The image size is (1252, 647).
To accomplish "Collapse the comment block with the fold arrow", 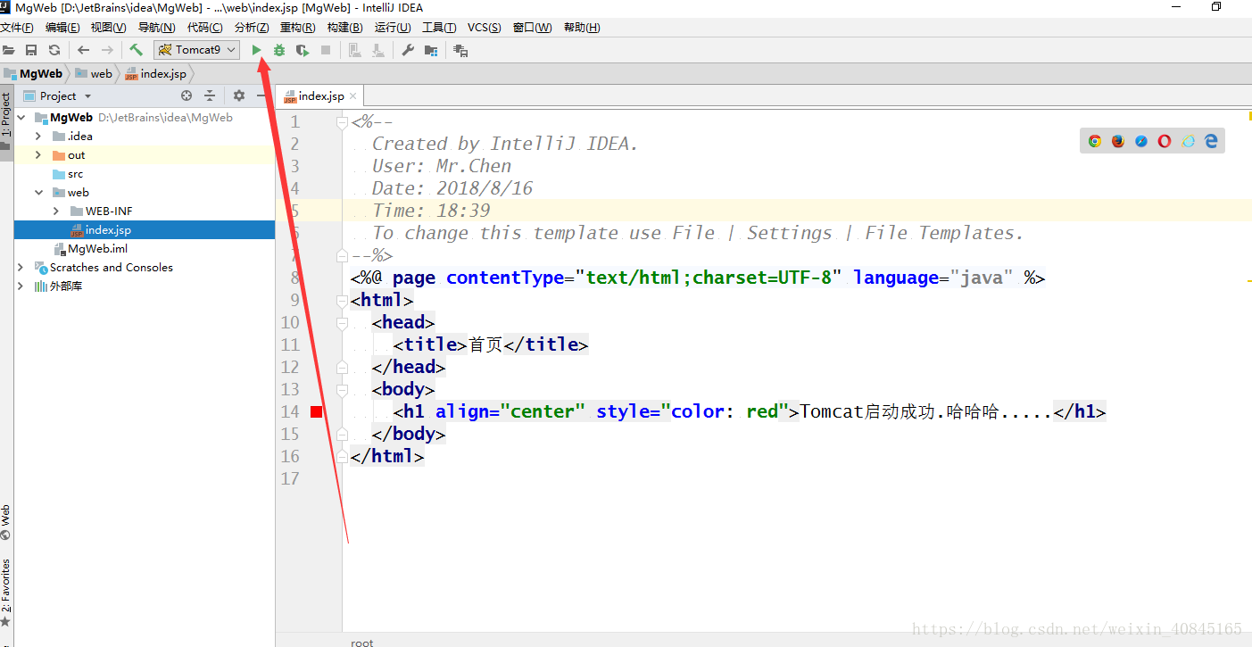I will tap(342, 121).
